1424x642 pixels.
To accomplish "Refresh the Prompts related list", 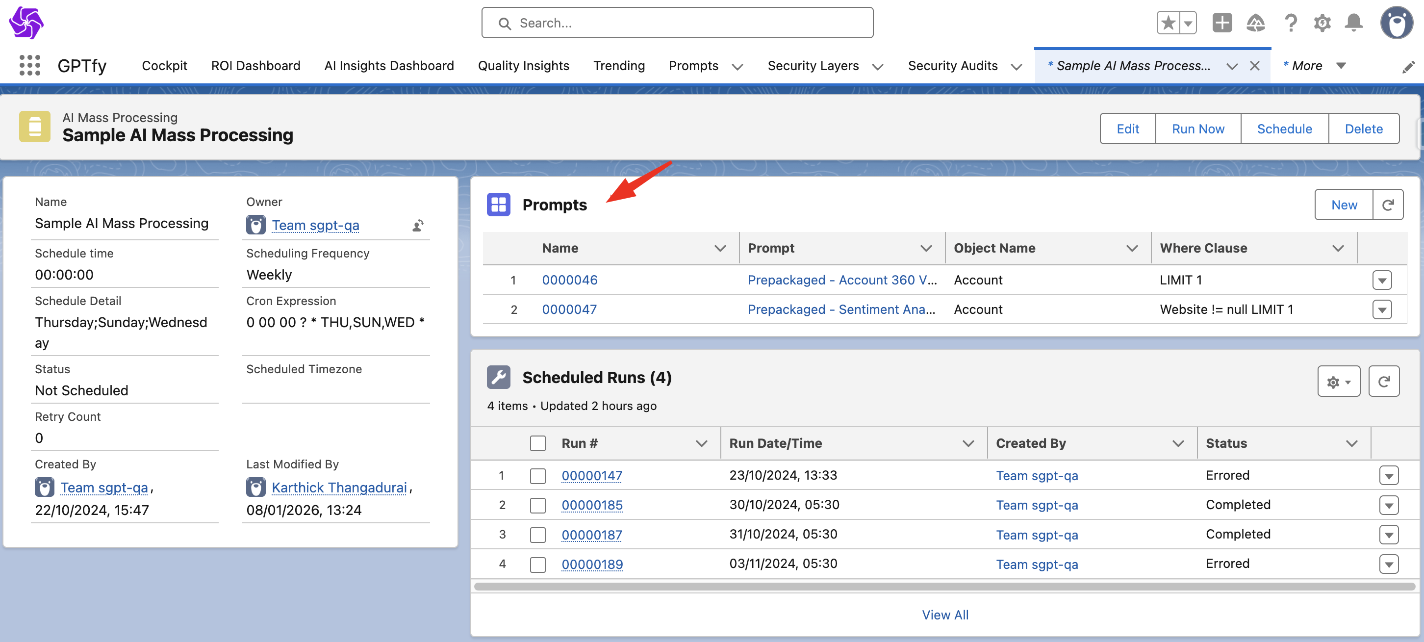I will click(x=1388, y=205).
